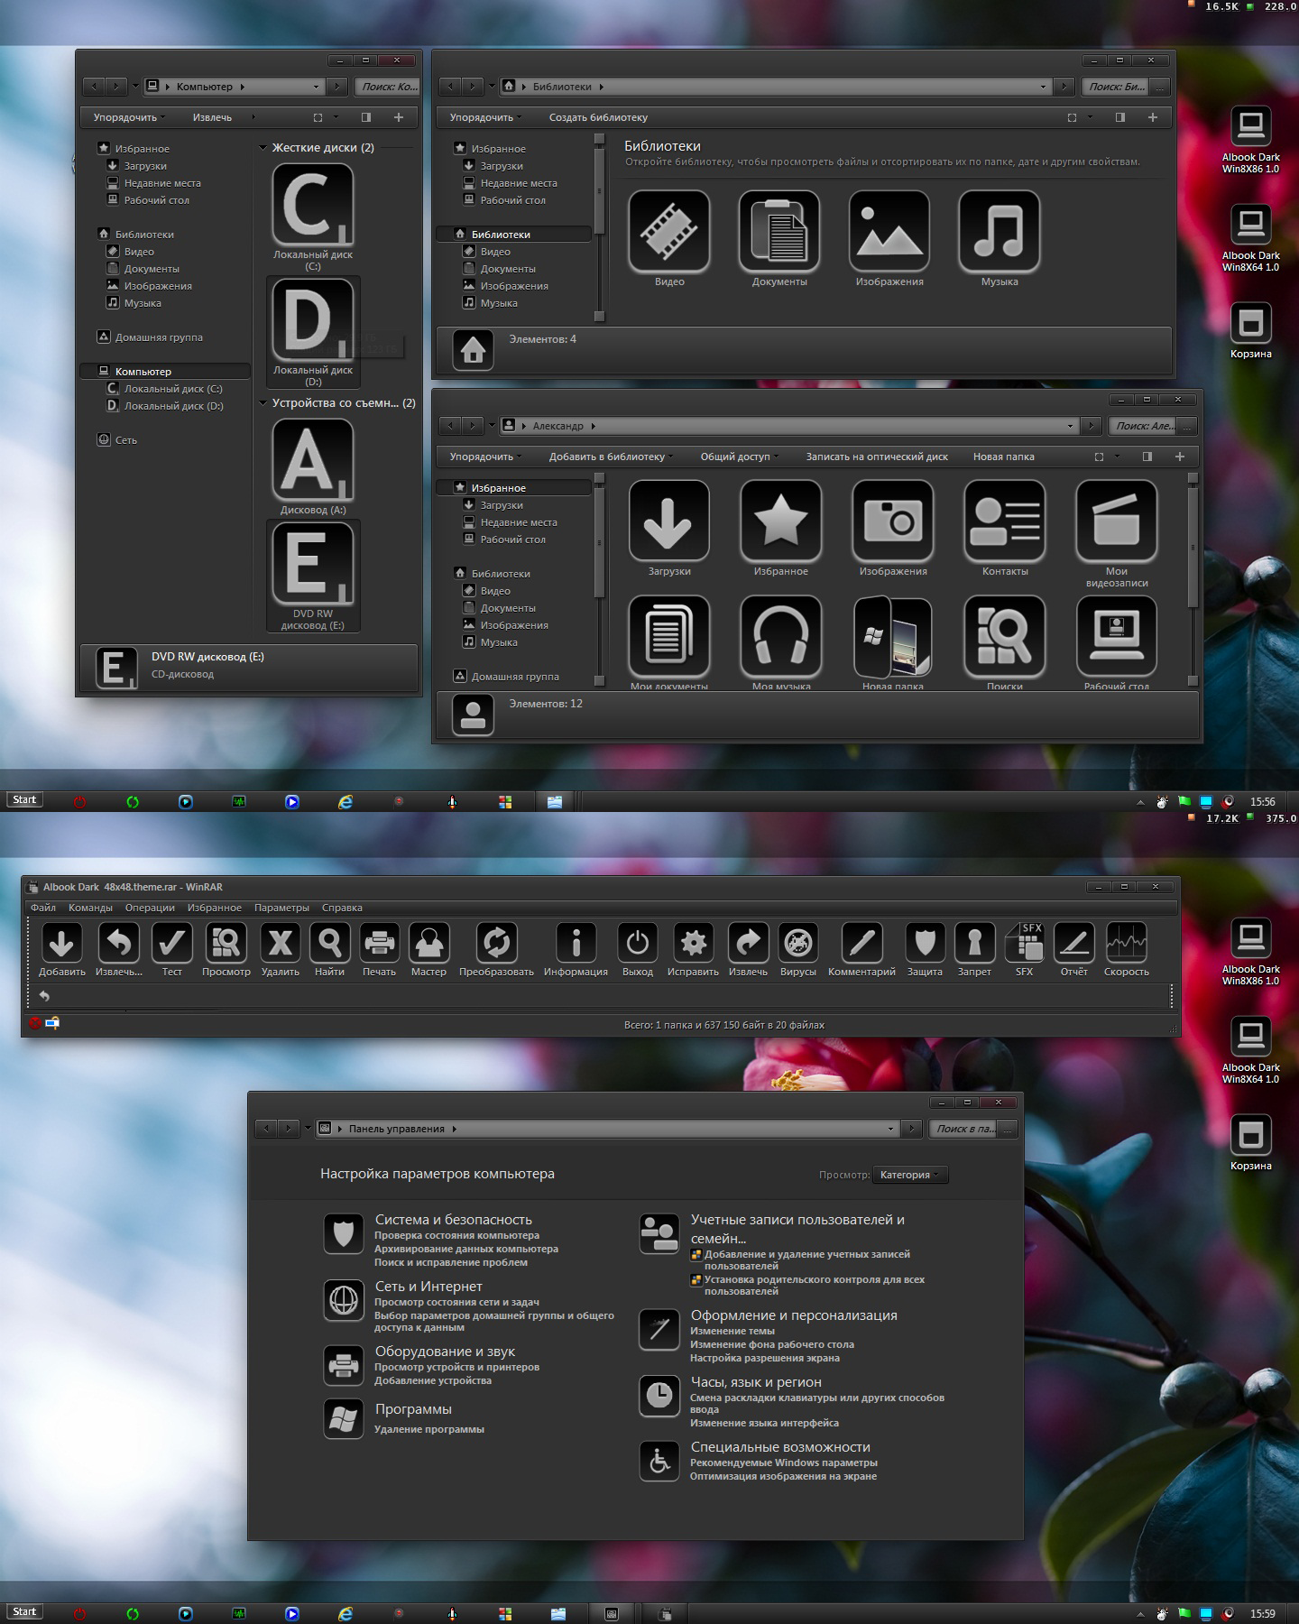Open the WinRAR Wizard (Мастер) icon
This screenshot has height=1624, width=1299.
(428, 944)
